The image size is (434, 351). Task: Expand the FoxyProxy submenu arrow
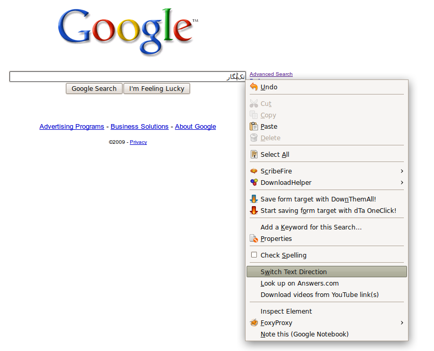point(402,322)
